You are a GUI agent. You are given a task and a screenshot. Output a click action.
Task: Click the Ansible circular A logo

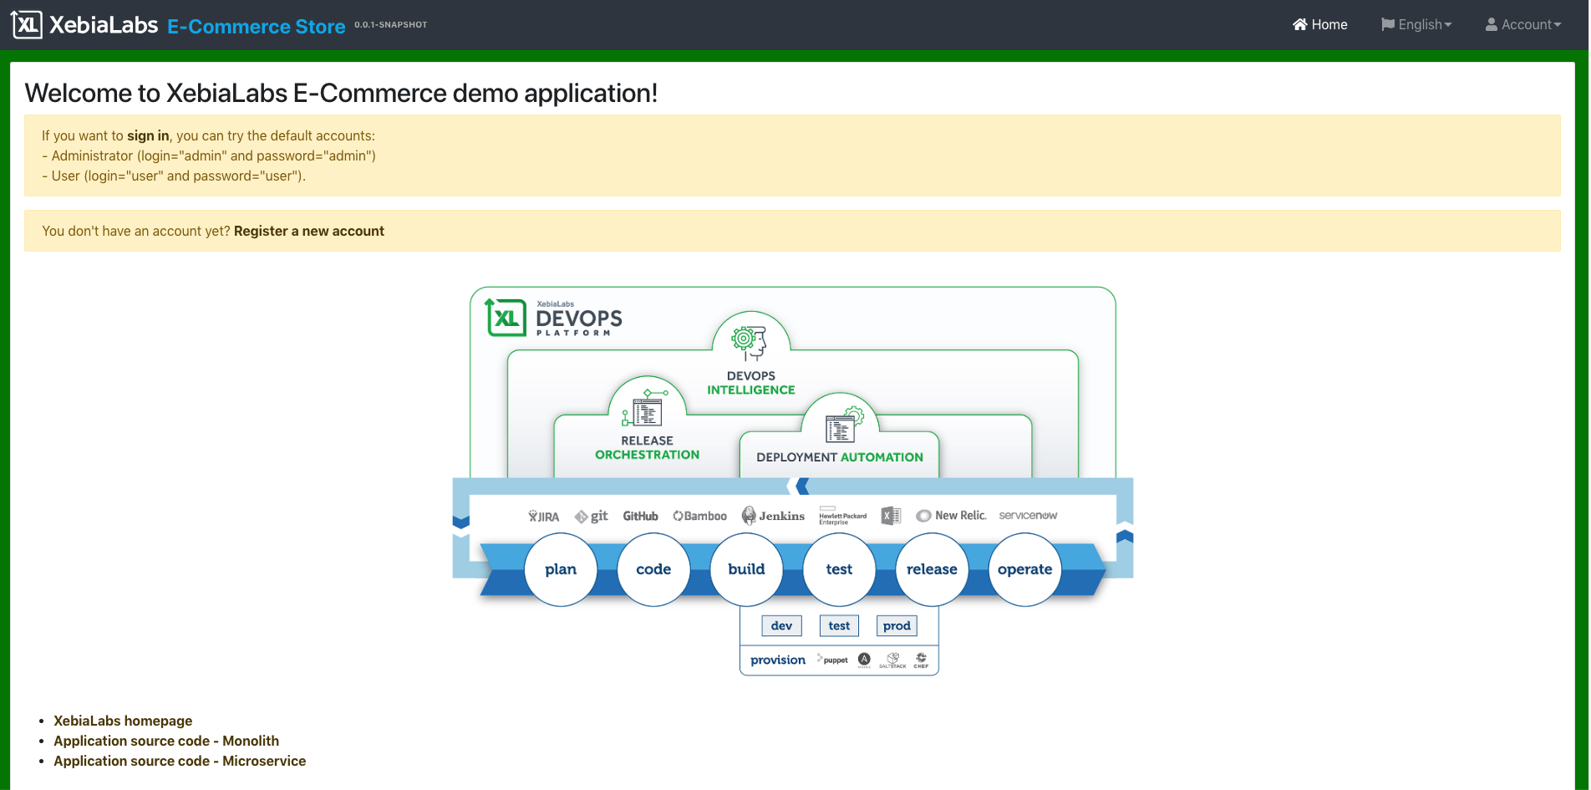864,660
